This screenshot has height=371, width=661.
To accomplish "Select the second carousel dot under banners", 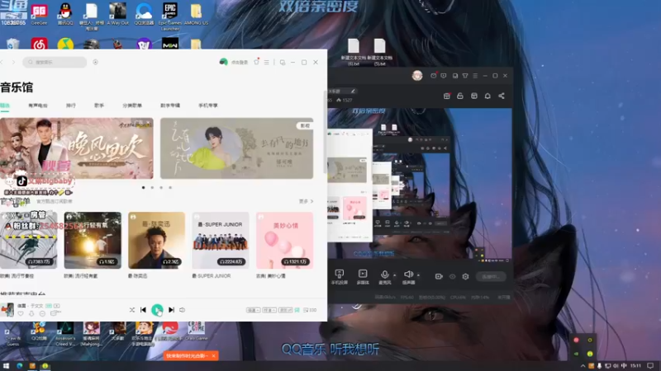I will pos(152,188).
